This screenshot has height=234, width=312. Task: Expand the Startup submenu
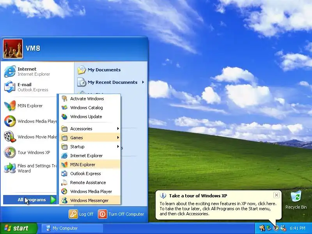pos(90,147)
